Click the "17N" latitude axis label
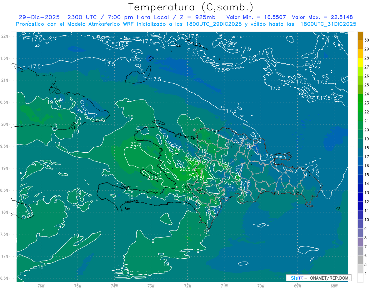Image resolution: width=375 pixels, height=290 pixels. coord(5,256)
